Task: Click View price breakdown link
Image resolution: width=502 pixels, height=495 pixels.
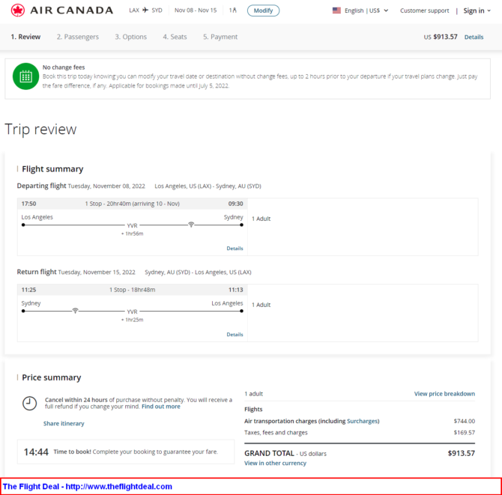Action: click(x=444, y=394)
